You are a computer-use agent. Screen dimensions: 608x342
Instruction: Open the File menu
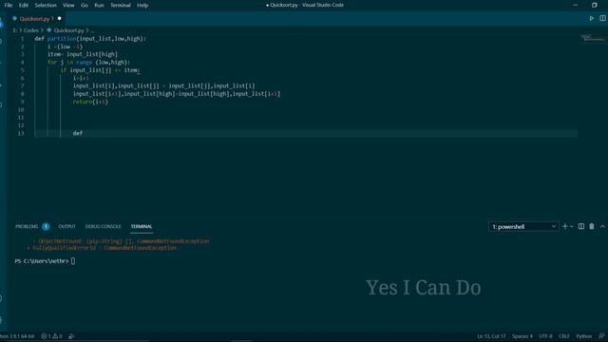pos(9,5)
